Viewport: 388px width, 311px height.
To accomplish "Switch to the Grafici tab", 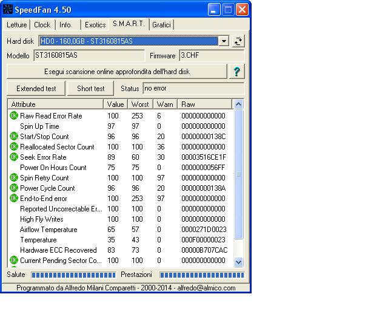I will click(x=161, y=25).
